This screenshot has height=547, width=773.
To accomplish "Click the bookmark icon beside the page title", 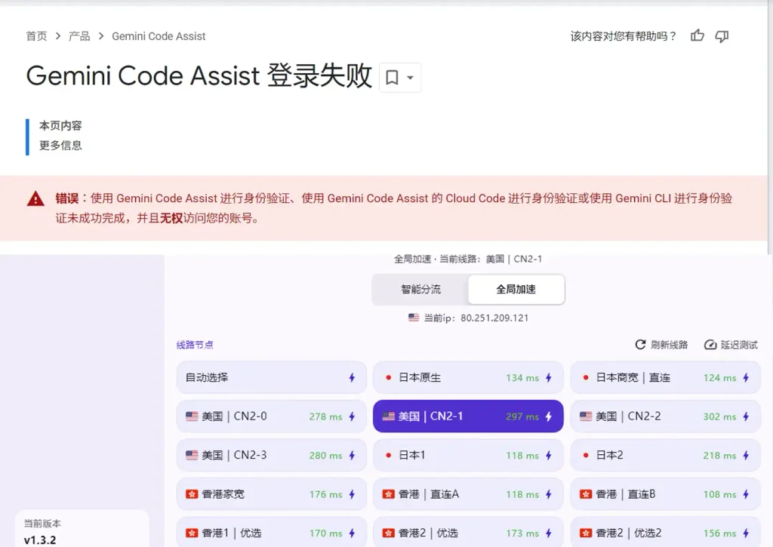I will pyautogui.click(x=392, y=78).
